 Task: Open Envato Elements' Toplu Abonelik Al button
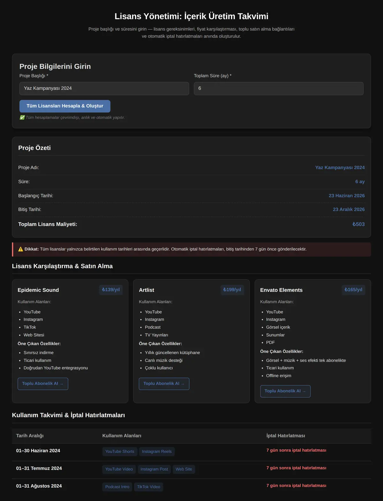pos(285,391)
